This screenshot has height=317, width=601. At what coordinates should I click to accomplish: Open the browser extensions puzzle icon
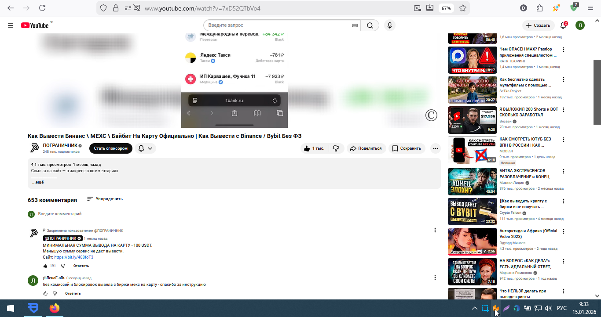click(540, 8)
